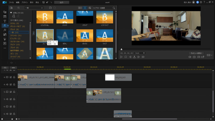215x121 pixels.
Task: Switch library to details list view
Action: [80, 8]
